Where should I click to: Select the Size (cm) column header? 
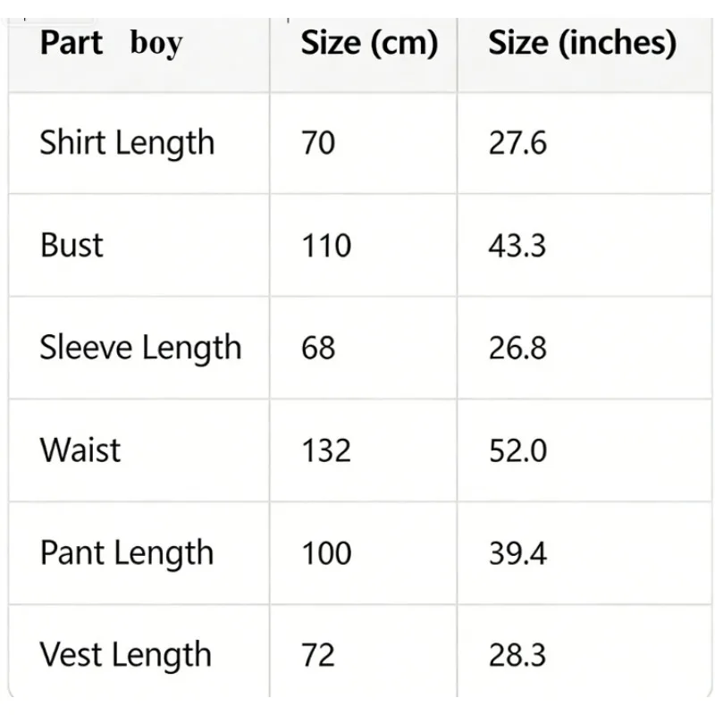[369, 43]
